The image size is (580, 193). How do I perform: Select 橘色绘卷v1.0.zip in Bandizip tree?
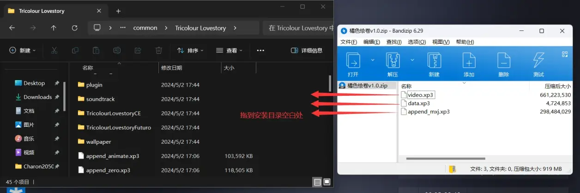367,85
